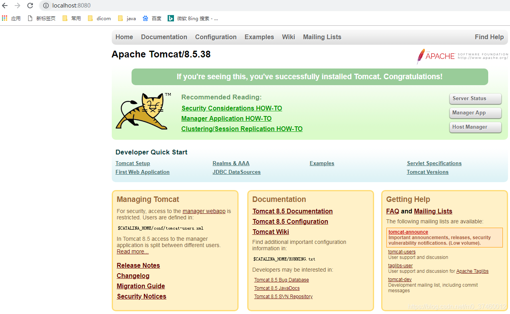Open Security Considerations HOW-TO link

click(x=232, y=108)
